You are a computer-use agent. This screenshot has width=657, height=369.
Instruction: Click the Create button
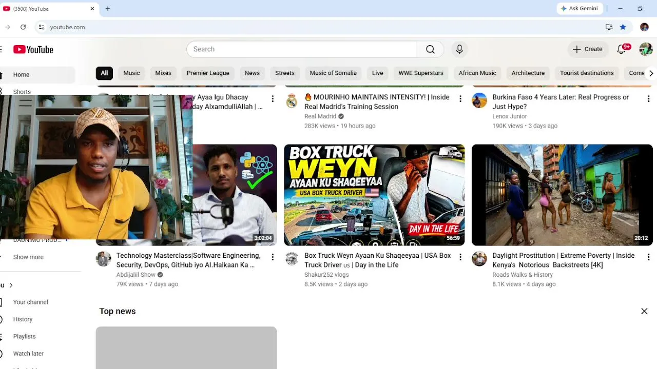point(588,49)
